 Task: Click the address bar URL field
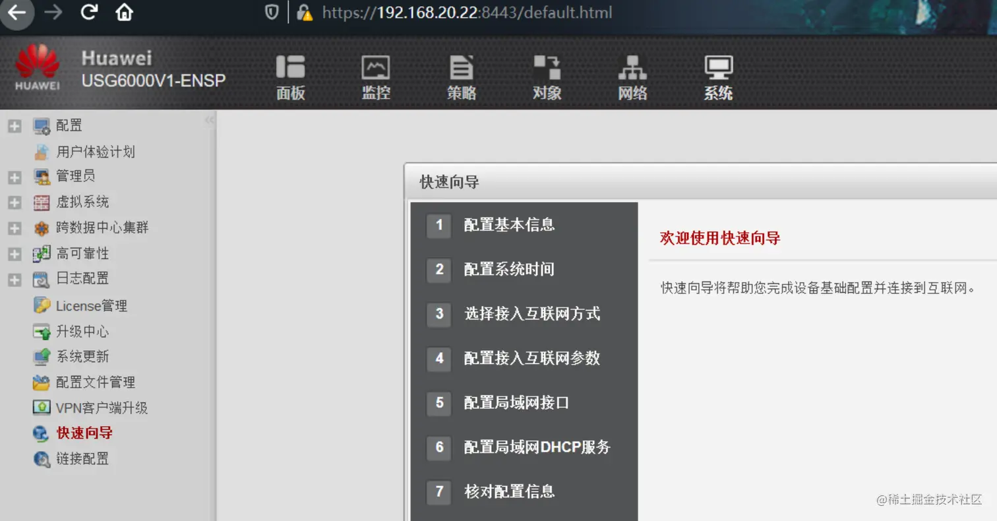pos(467,13)
